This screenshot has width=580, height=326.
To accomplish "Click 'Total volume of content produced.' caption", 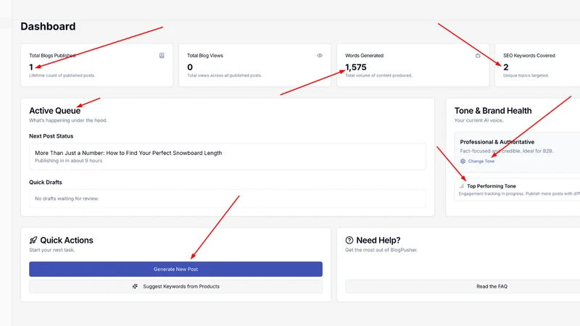I will [x=378, y=75].
